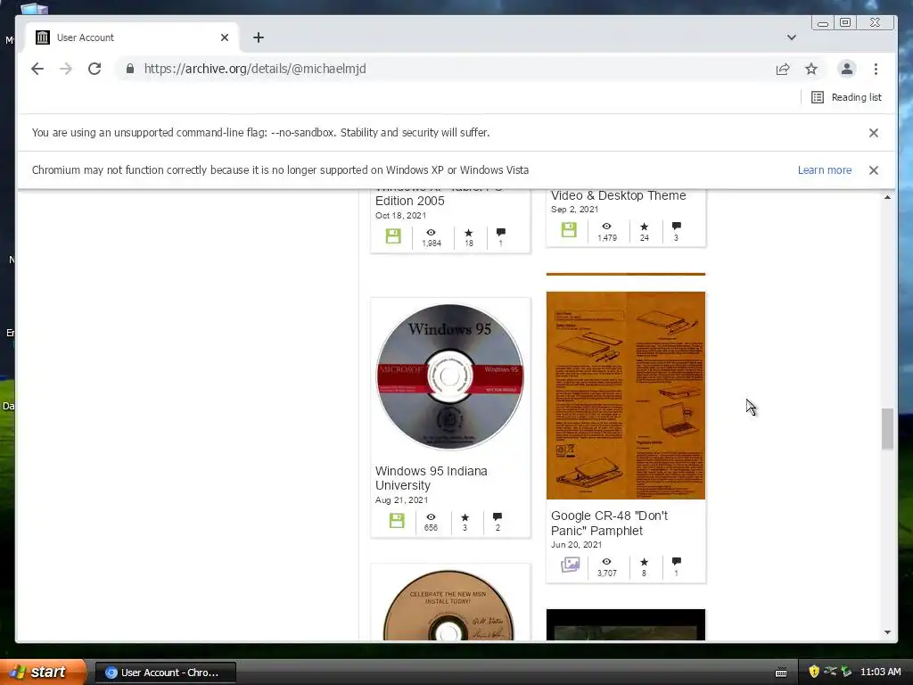Open the Windows Start menu
The height and width of the screenshot is (685, 913).
pos(43,672)
